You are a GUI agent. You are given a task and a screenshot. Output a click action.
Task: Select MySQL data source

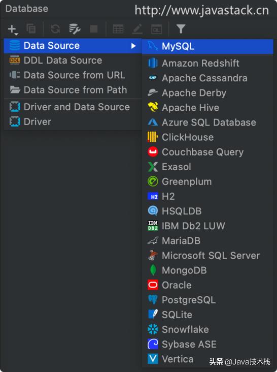coord(207,46)
